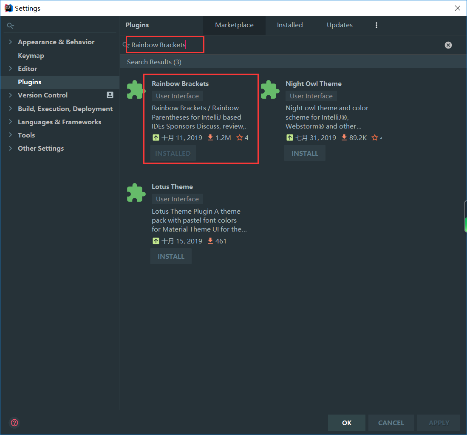Click the Rainbow Brackets plugin puzzle icon
The height and width of the screenshot is (435, 467).
(136, 90)
